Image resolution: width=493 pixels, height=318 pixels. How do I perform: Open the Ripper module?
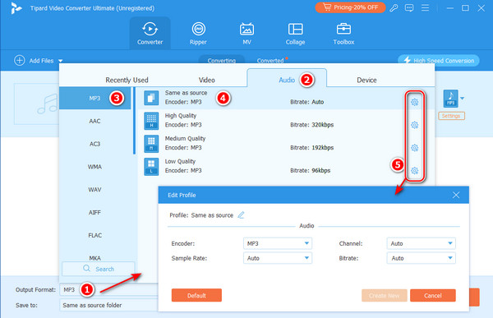[x=198, y=34]
